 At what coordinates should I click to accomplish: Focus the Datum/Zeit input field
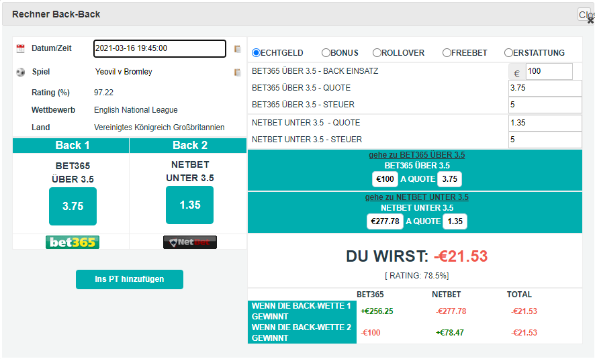(160, 49)
